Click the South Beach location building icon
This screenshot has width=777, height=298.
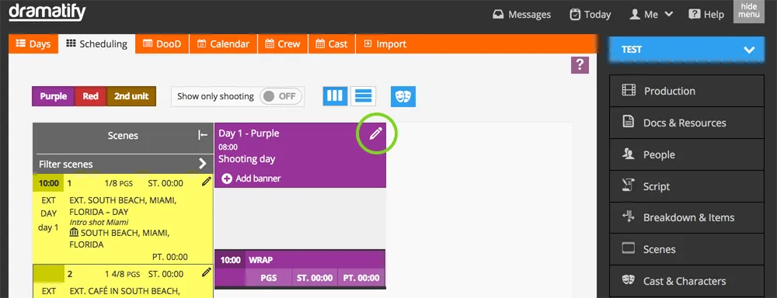point(75,233)
